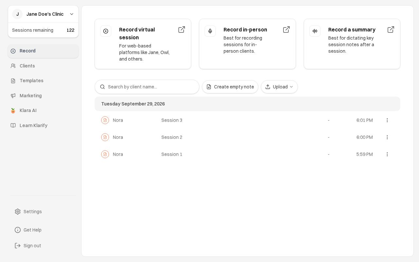Screen dimensions: 419x262
Task: Click the Session 1 label
Action: [172, 154]
